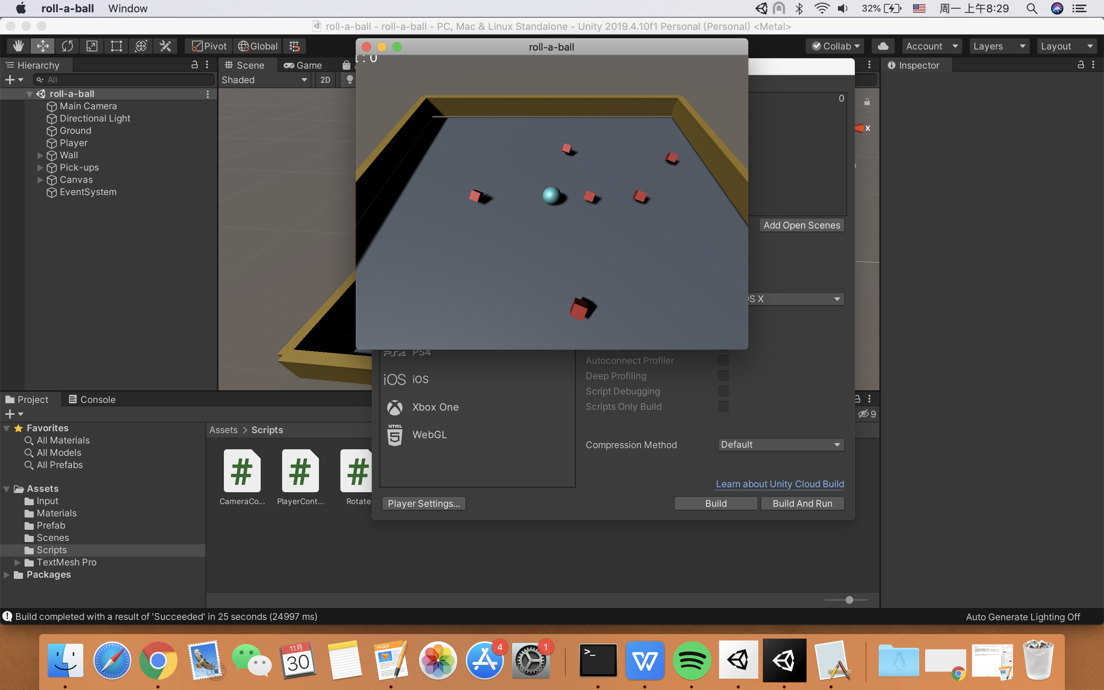Lock the Inspector panel
Screen dimensions: 1104x690
pos(1081,65)
